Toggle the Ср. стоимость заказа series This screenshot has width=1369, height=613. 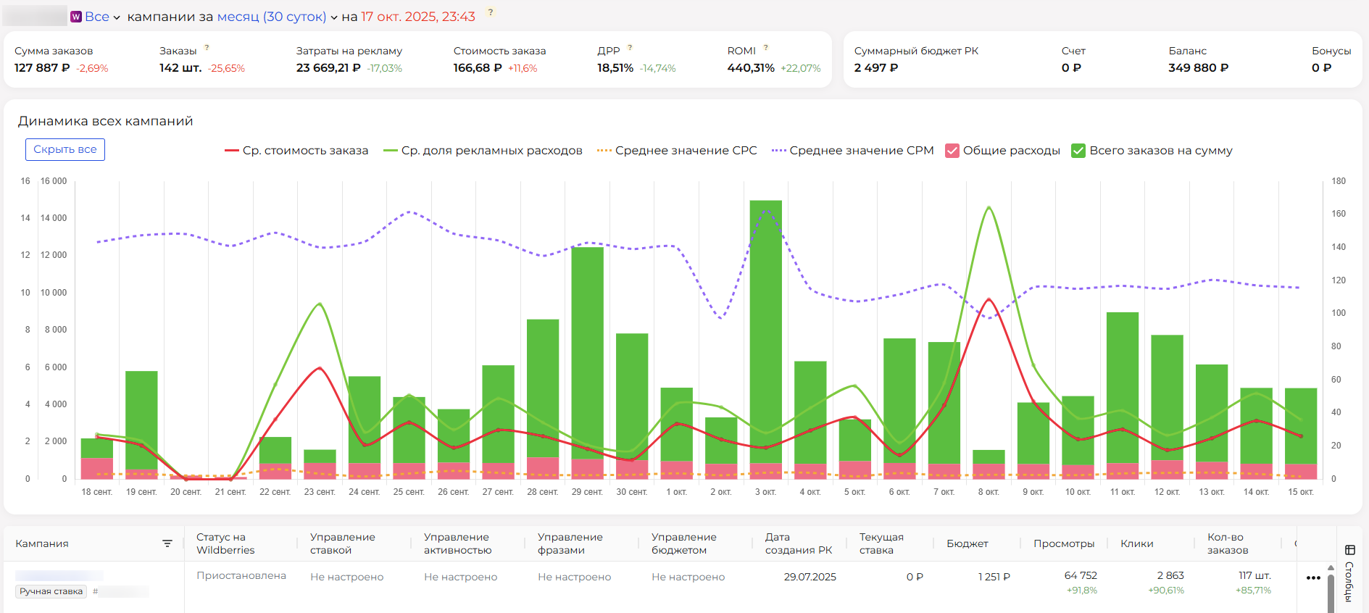click(296, 151)
